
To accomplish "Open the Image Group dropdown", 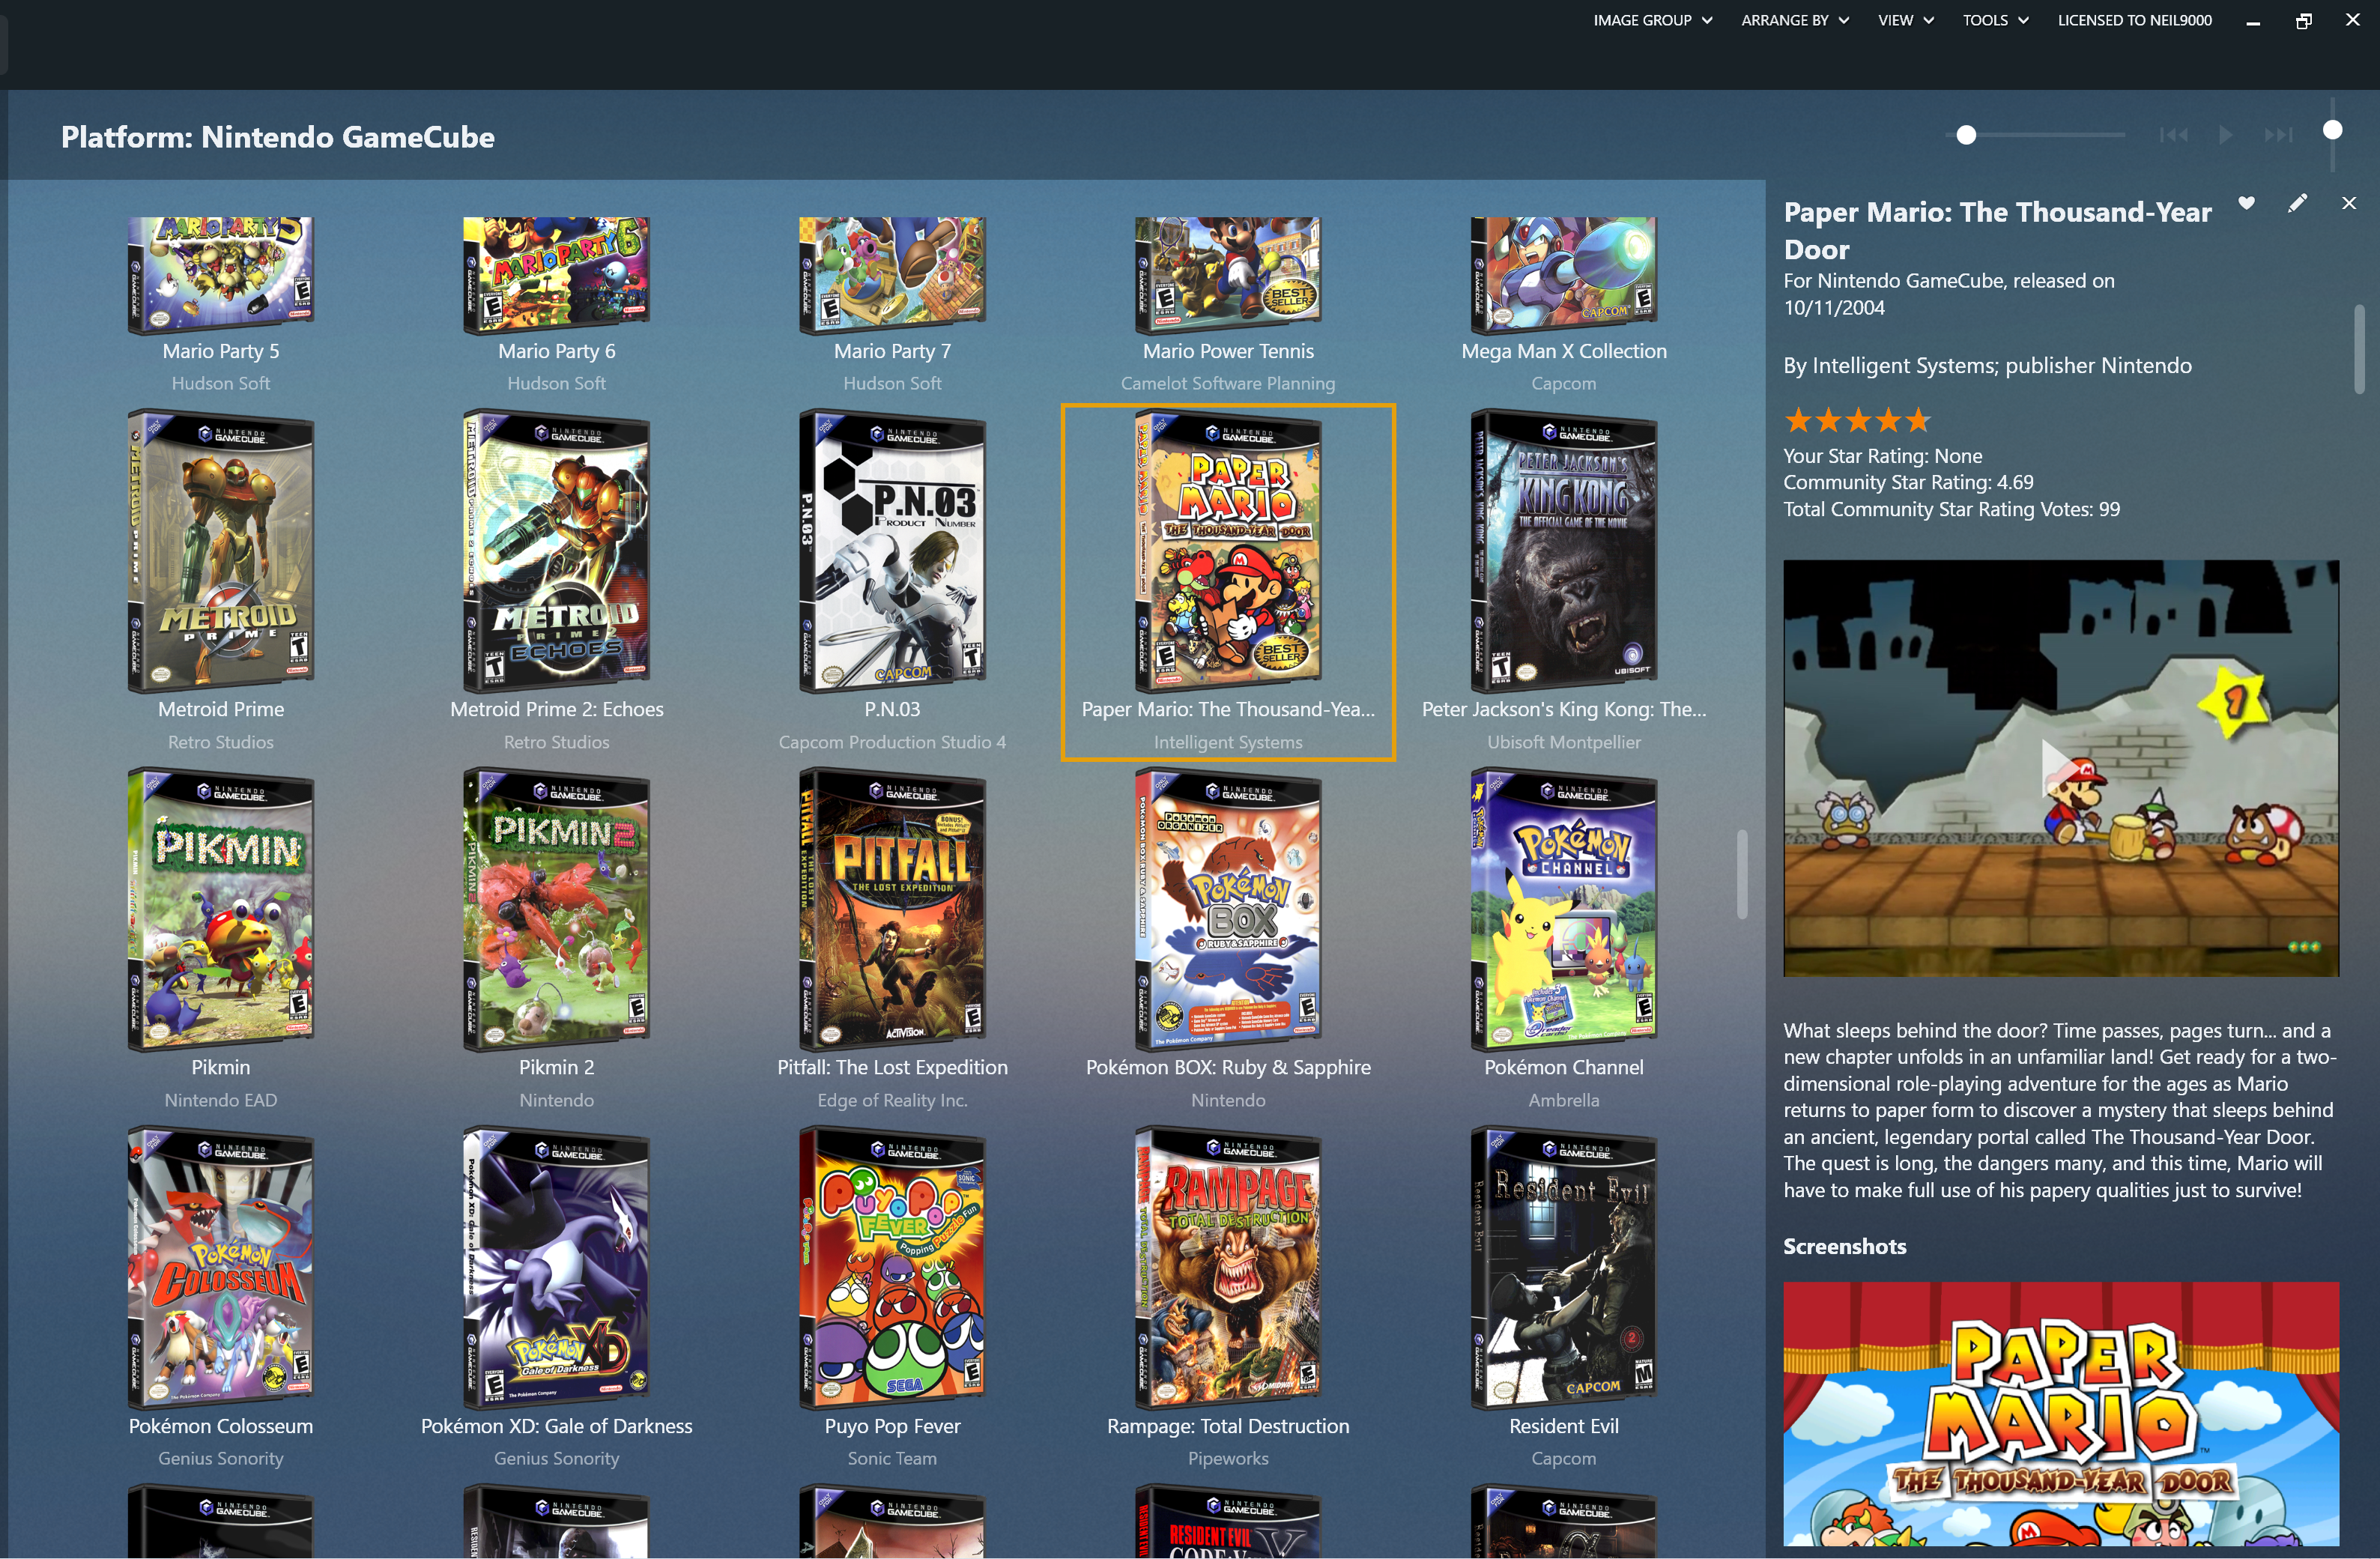I will click(1652, 20).
